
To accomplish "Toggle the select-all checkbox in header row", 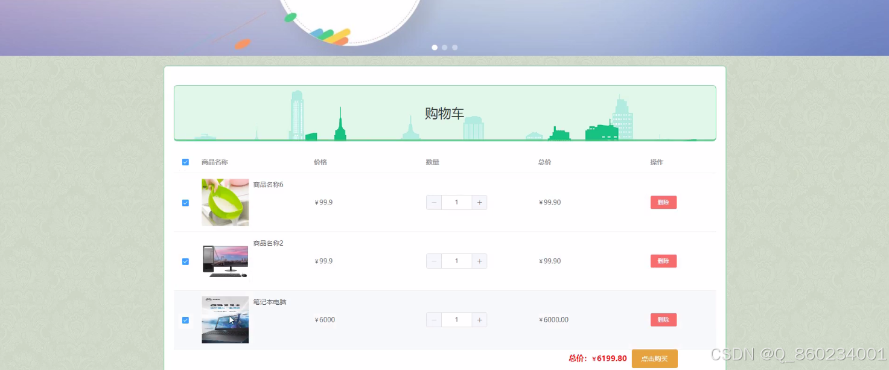I will tap(185, 162).
